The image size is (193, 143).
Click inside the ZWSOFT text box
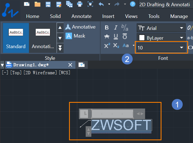(122, 125)
